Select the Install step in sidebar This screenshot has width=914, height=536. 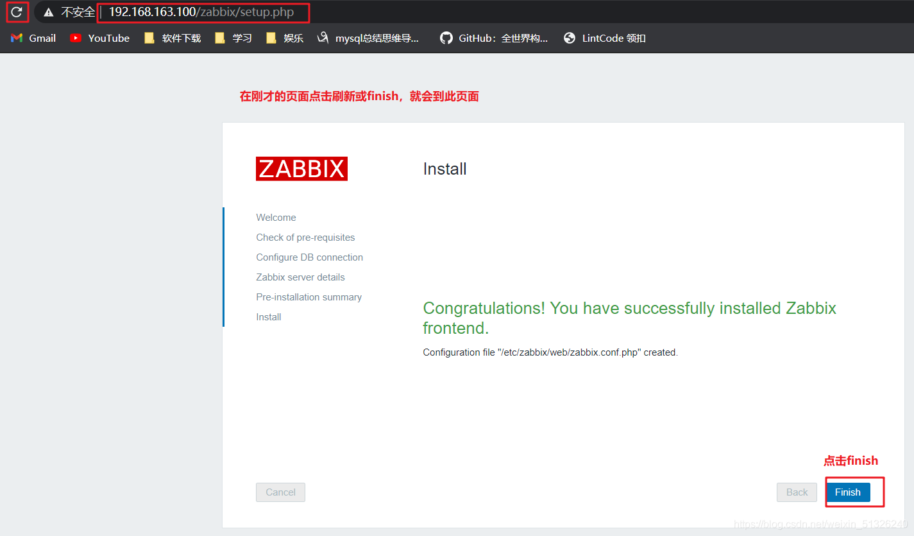tap(269, 317)
